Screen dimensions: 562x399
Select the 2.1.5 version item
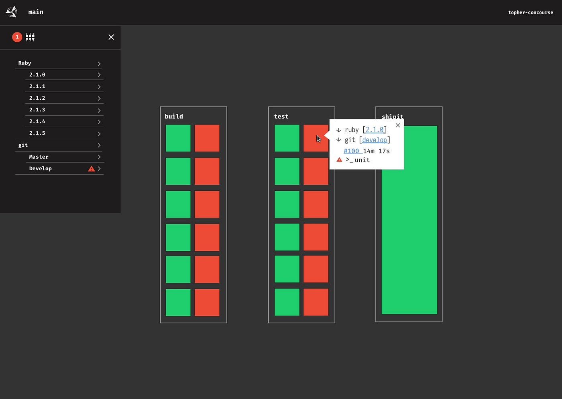(x=37, y=133)
